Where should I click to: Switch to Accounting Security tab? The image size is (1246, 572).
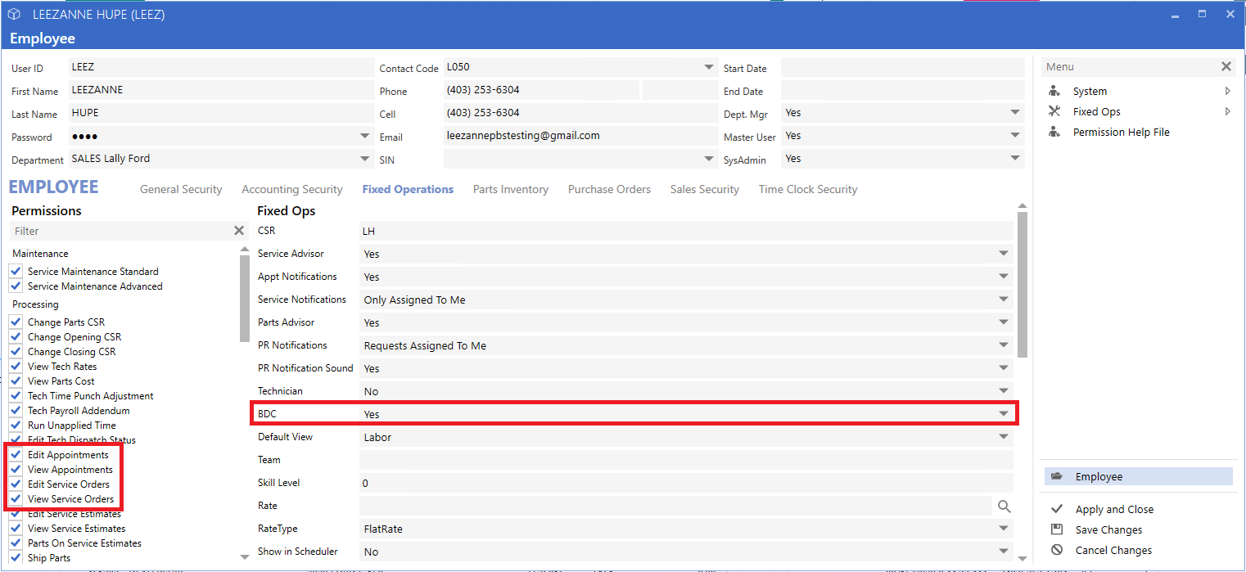point(292,189)
